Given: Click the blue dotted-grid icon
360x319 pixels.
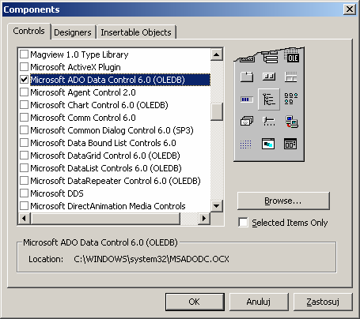Looking at the screenshot, I should click(246, 144).
